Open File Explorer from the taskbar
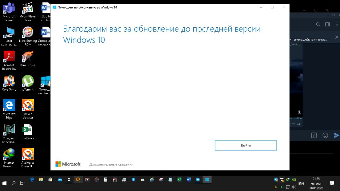 [x=41, y=180]
